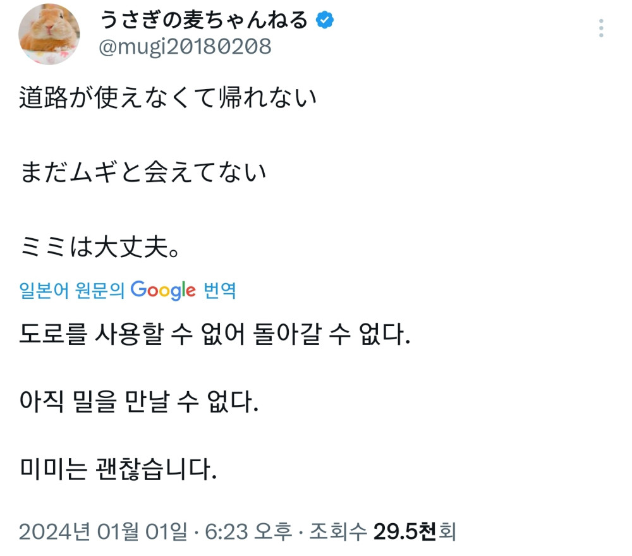
Task: Click the Japanese line 道路が使えなくて帰れない
Action: click(x=167, y=98)
